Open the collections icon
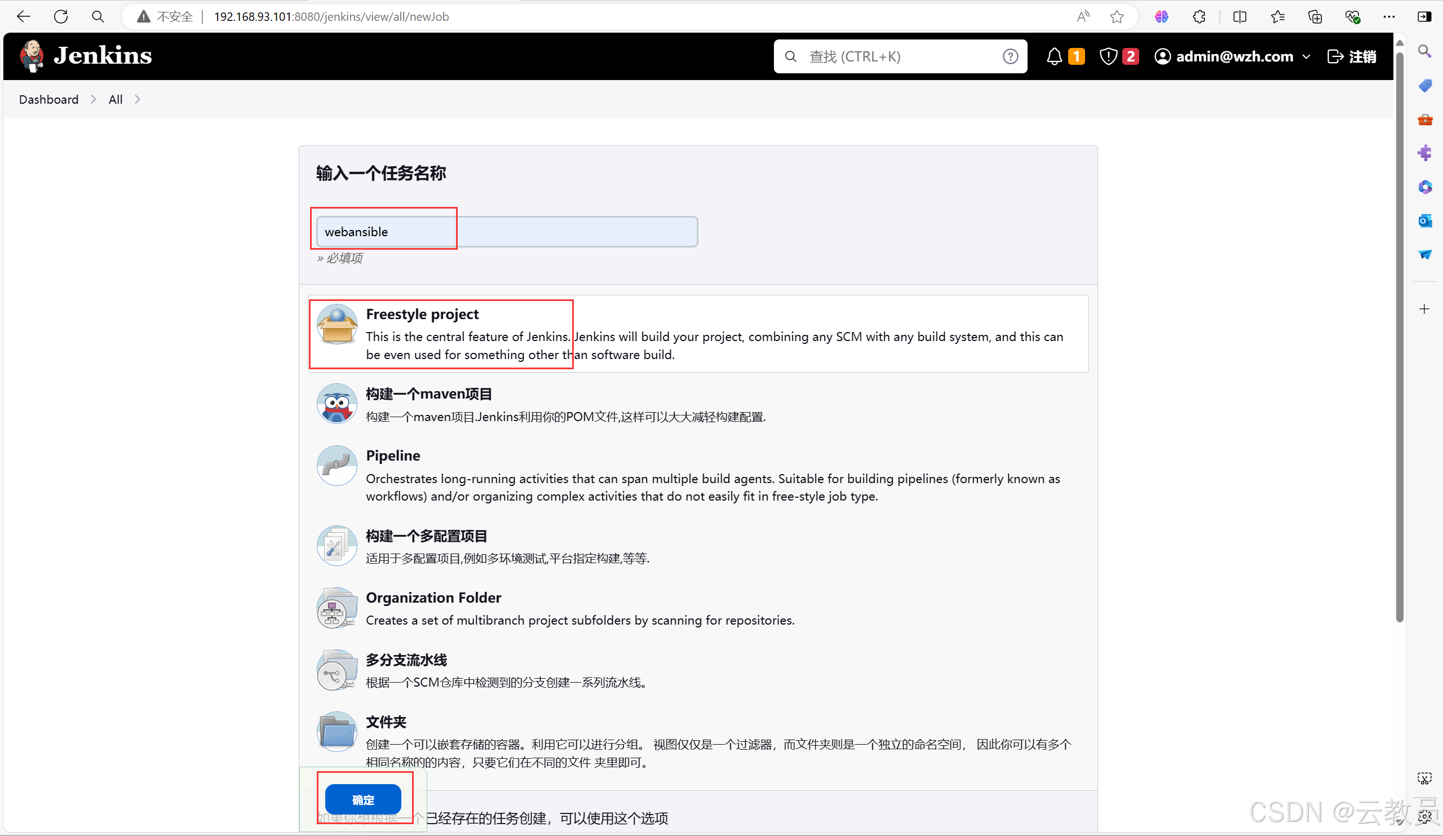This screenshot has height=836, width=1443. click(x=1315, y=16)
